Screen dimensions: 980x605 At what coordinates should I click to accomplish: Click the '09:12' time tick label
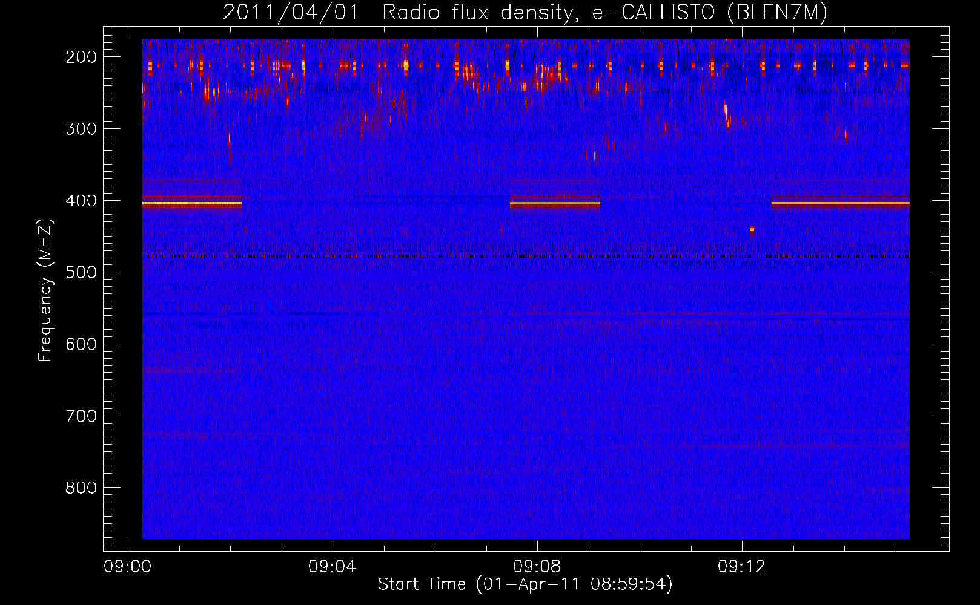[742, 567]
